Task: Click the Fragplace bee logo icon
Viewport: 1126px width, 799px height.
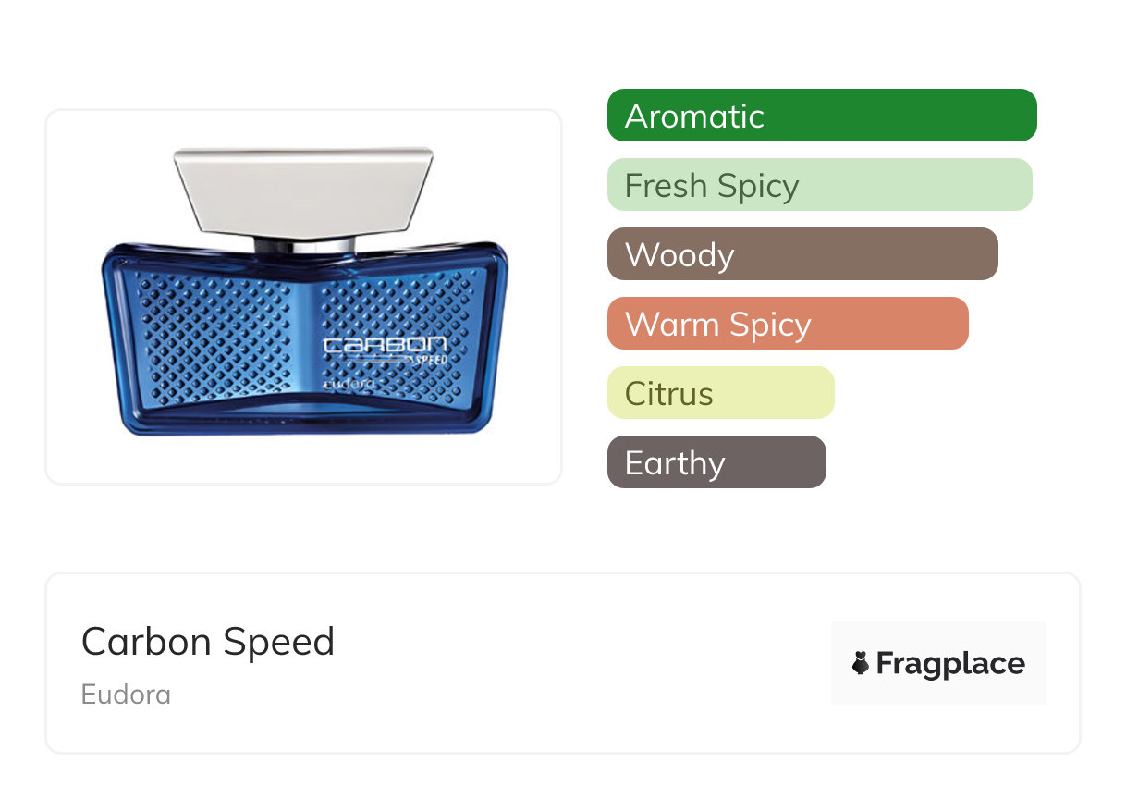Action: click(861, 663)
